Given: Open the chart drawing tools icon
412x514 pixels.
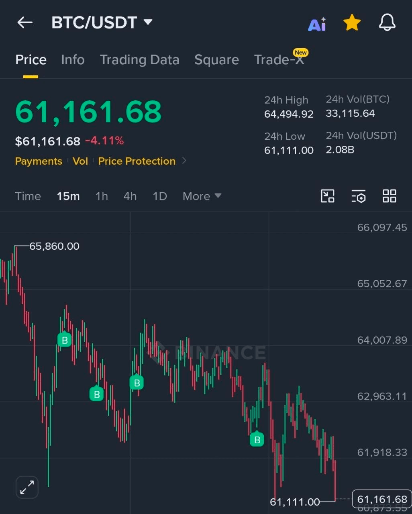Looking at the screenshot, I should 328,196.
